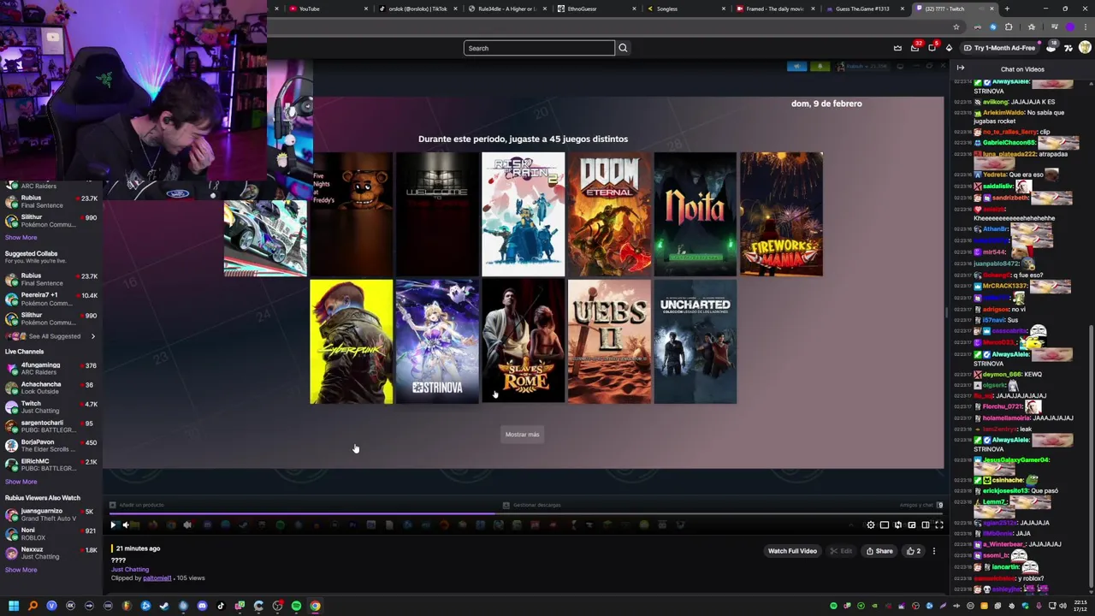Viewport: 1095px width, 616px height.
Task: Open whispers icon with 5 badge
Action: 932,48
